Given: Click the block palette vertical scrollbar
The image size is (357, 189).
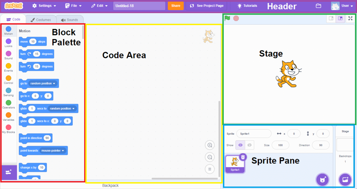Looking at the screenshot, I should pyautogui.click(x=83, y=32).
